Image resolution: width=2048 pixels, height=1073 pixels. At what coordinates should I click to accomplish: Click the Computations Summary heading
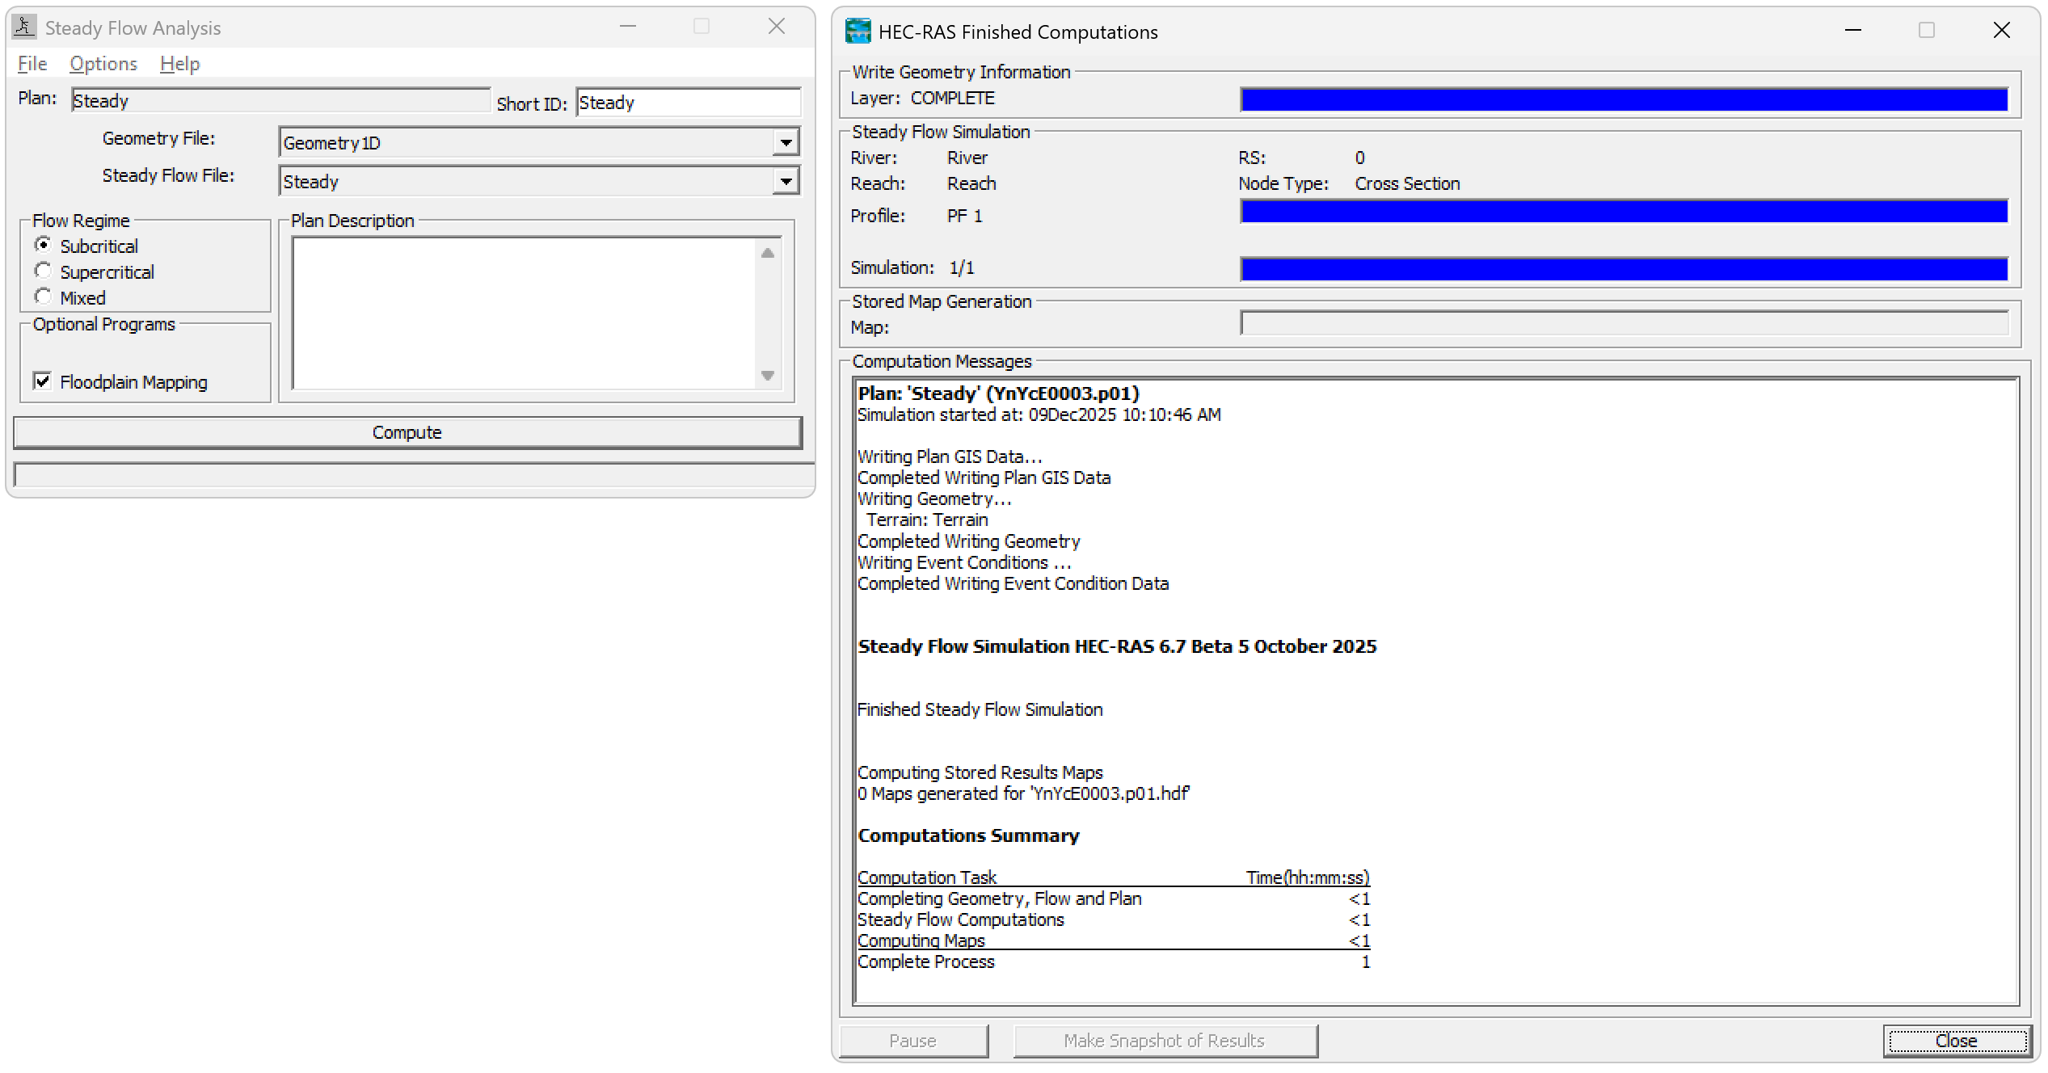[968, 835]
